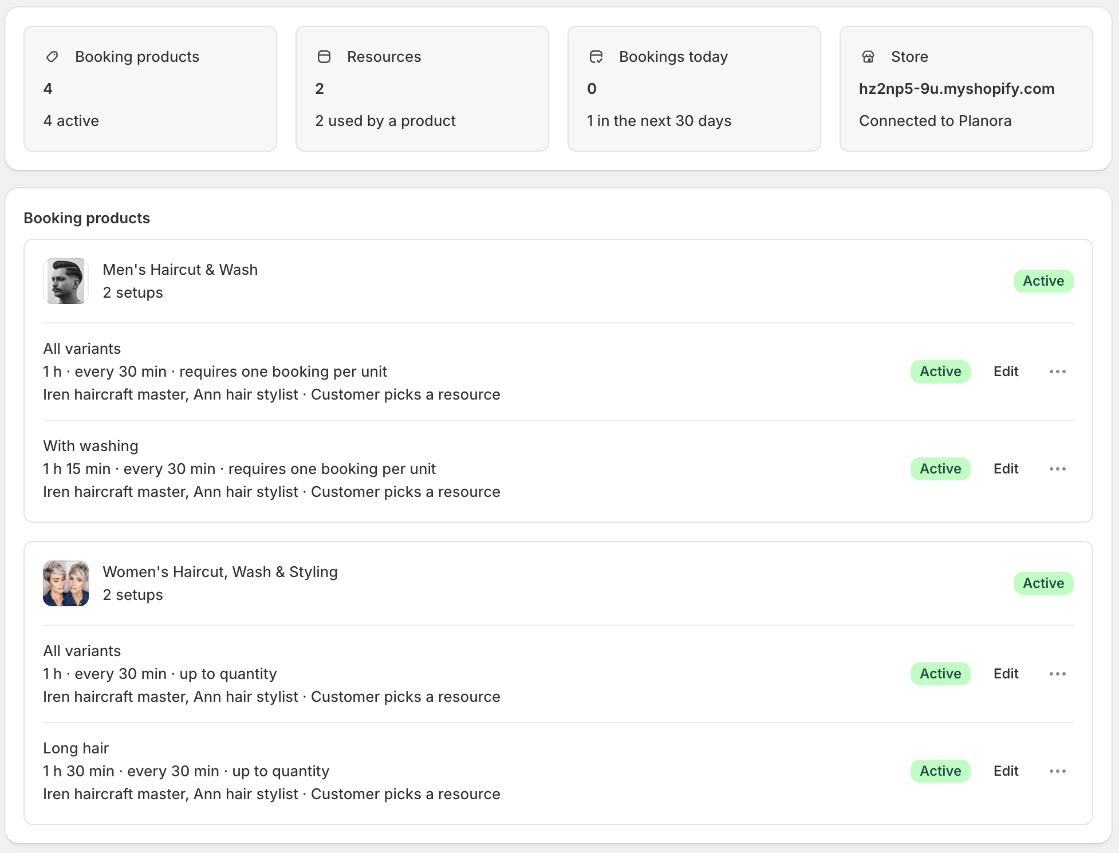
Task: Open Women's Haircut, Wash & Styling product
Action: tap(220, 572)
